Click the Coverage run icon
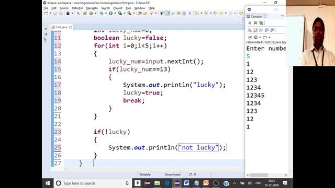This screenshot has width=335, height=188. pos(120,13)
